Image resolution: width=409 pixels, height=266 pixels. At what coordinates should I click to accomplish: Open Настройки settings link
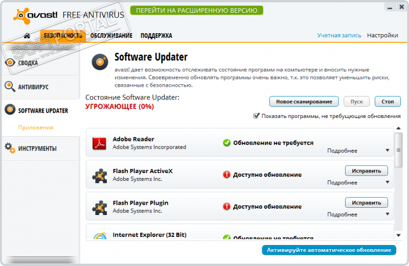[x=382, y=35]
